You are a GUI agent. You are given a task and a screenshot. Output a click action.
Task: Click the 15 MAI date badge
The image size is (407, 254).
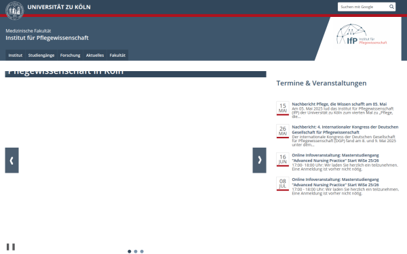click(283, 108)
